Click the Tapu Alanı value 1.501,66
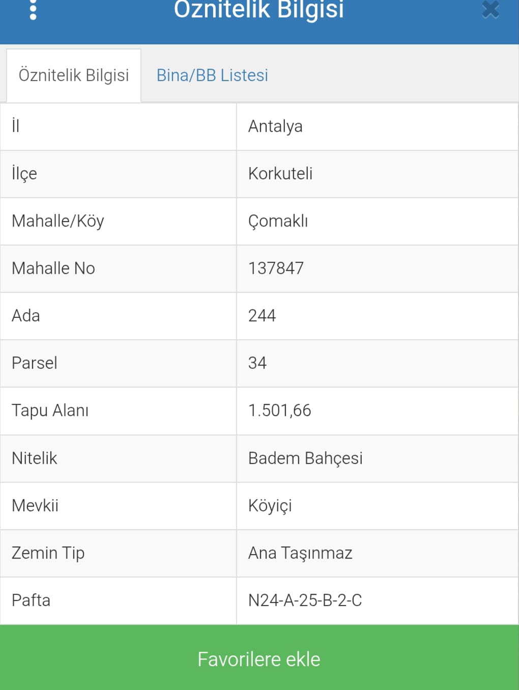The width and height of the screenshot is (519, 690). pyautogui.click(x=279, y=410)
